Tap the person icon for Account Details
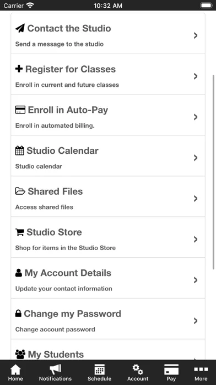The image size is (216, 385). pos(19,273)
